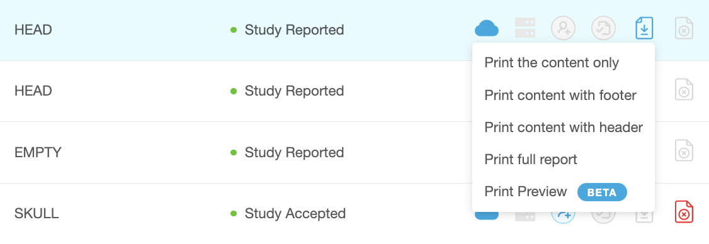
Task: Select the SKULL study row
Action: pos(354,214)
